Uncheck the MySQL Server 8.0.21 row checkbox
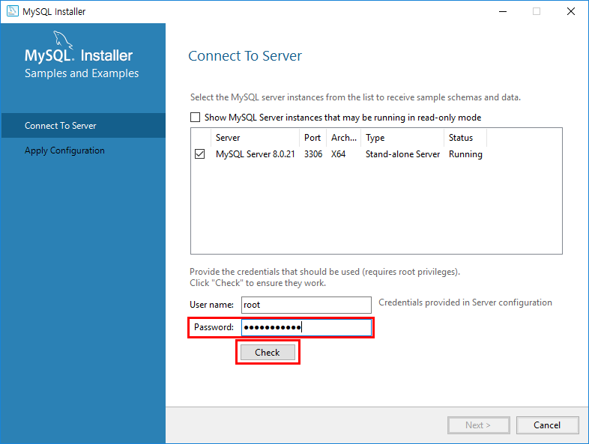The image size is (589, 444). click(x=200, y=154)
